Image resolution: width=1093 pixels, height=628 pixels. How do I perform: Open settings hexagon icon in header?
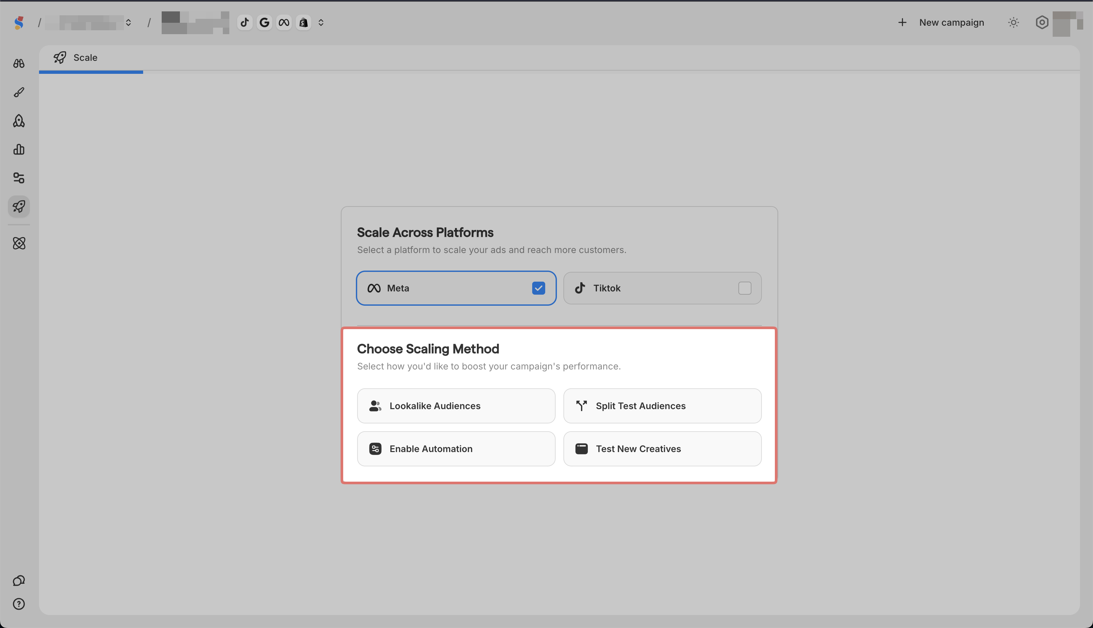(1042, 22)
